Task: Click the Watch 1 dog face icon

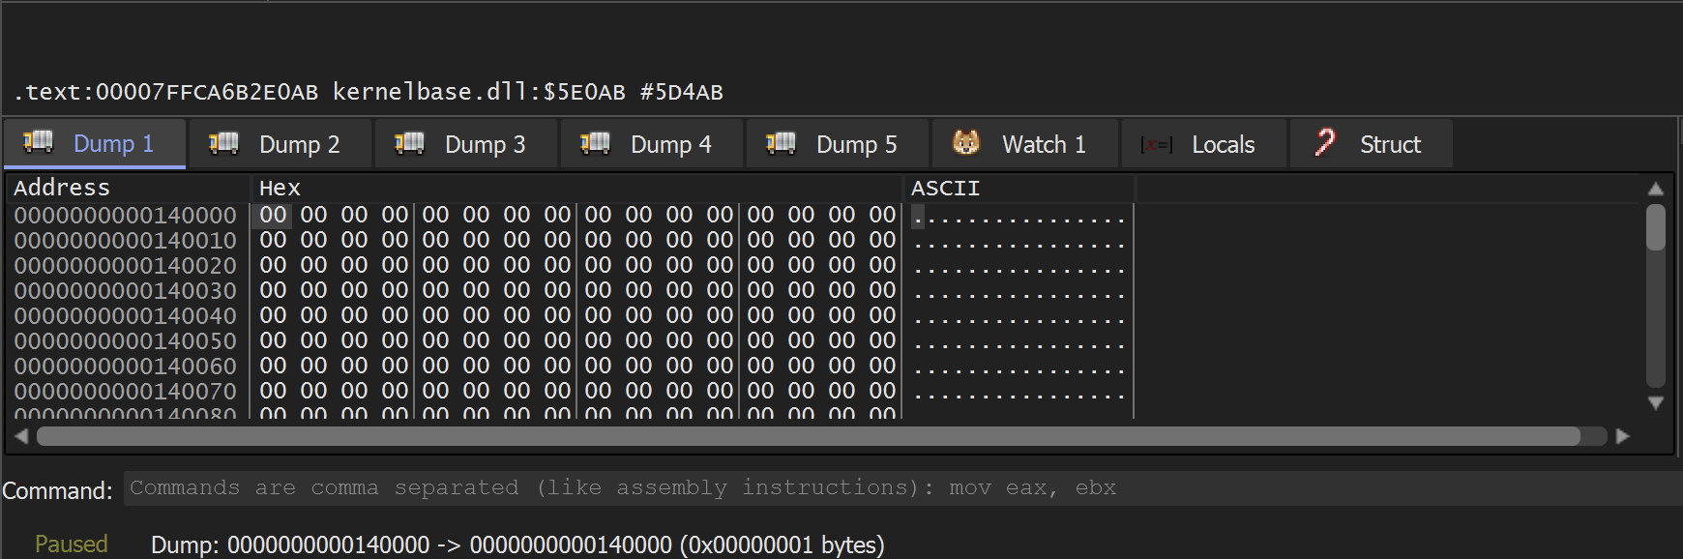Action: point(966,143)
